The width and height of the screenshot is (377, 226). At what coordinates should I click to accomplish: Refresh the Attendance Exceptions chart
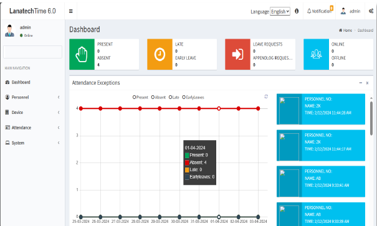click(266, 97)
